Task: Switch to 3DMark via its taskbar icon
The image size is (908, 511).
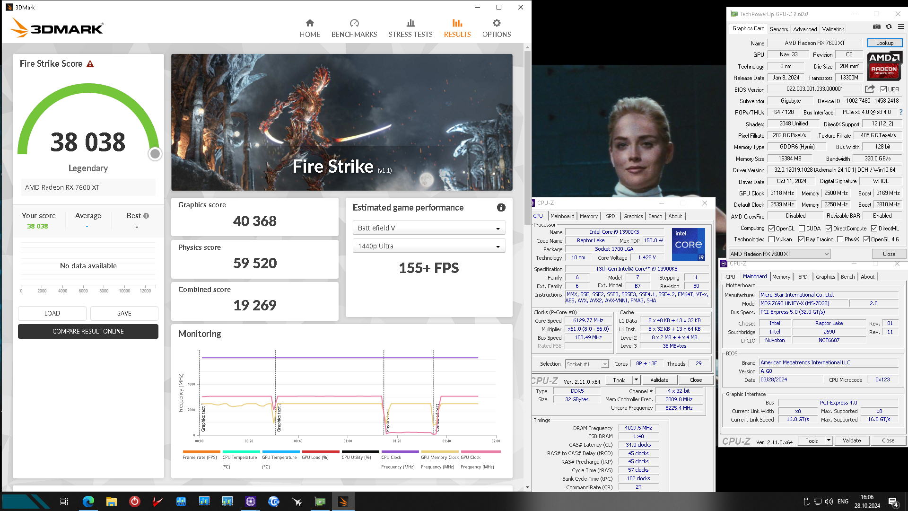Action: tap(343, 502)
